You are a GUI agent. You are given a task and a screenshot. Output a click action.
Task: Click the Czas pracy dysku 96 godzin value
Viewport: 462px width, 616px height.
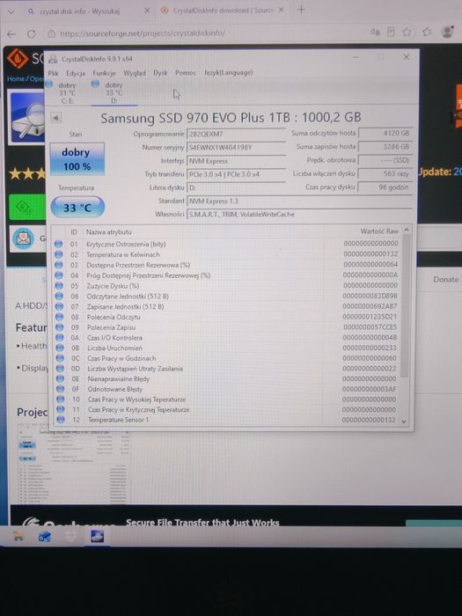[x=385, y=187]
